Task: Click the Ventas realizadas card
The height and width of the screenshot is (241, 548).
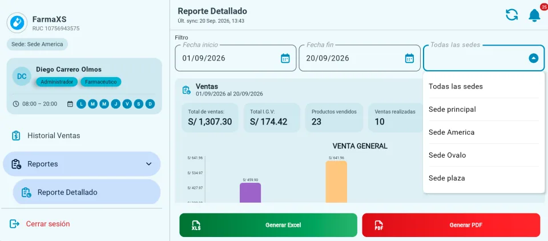Action: [396, 118]
